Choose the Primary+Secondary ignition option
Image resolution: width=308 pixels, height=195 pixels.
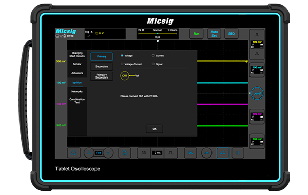[x=102, y=76]
